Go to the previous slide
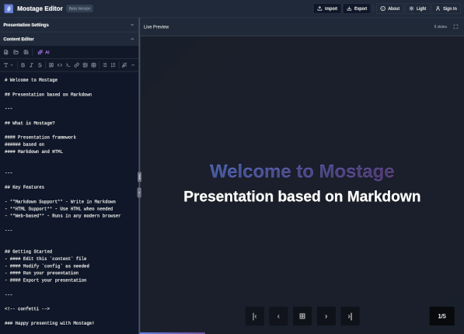The width and height of the screenshot is (464, 334). coord(278,316)
